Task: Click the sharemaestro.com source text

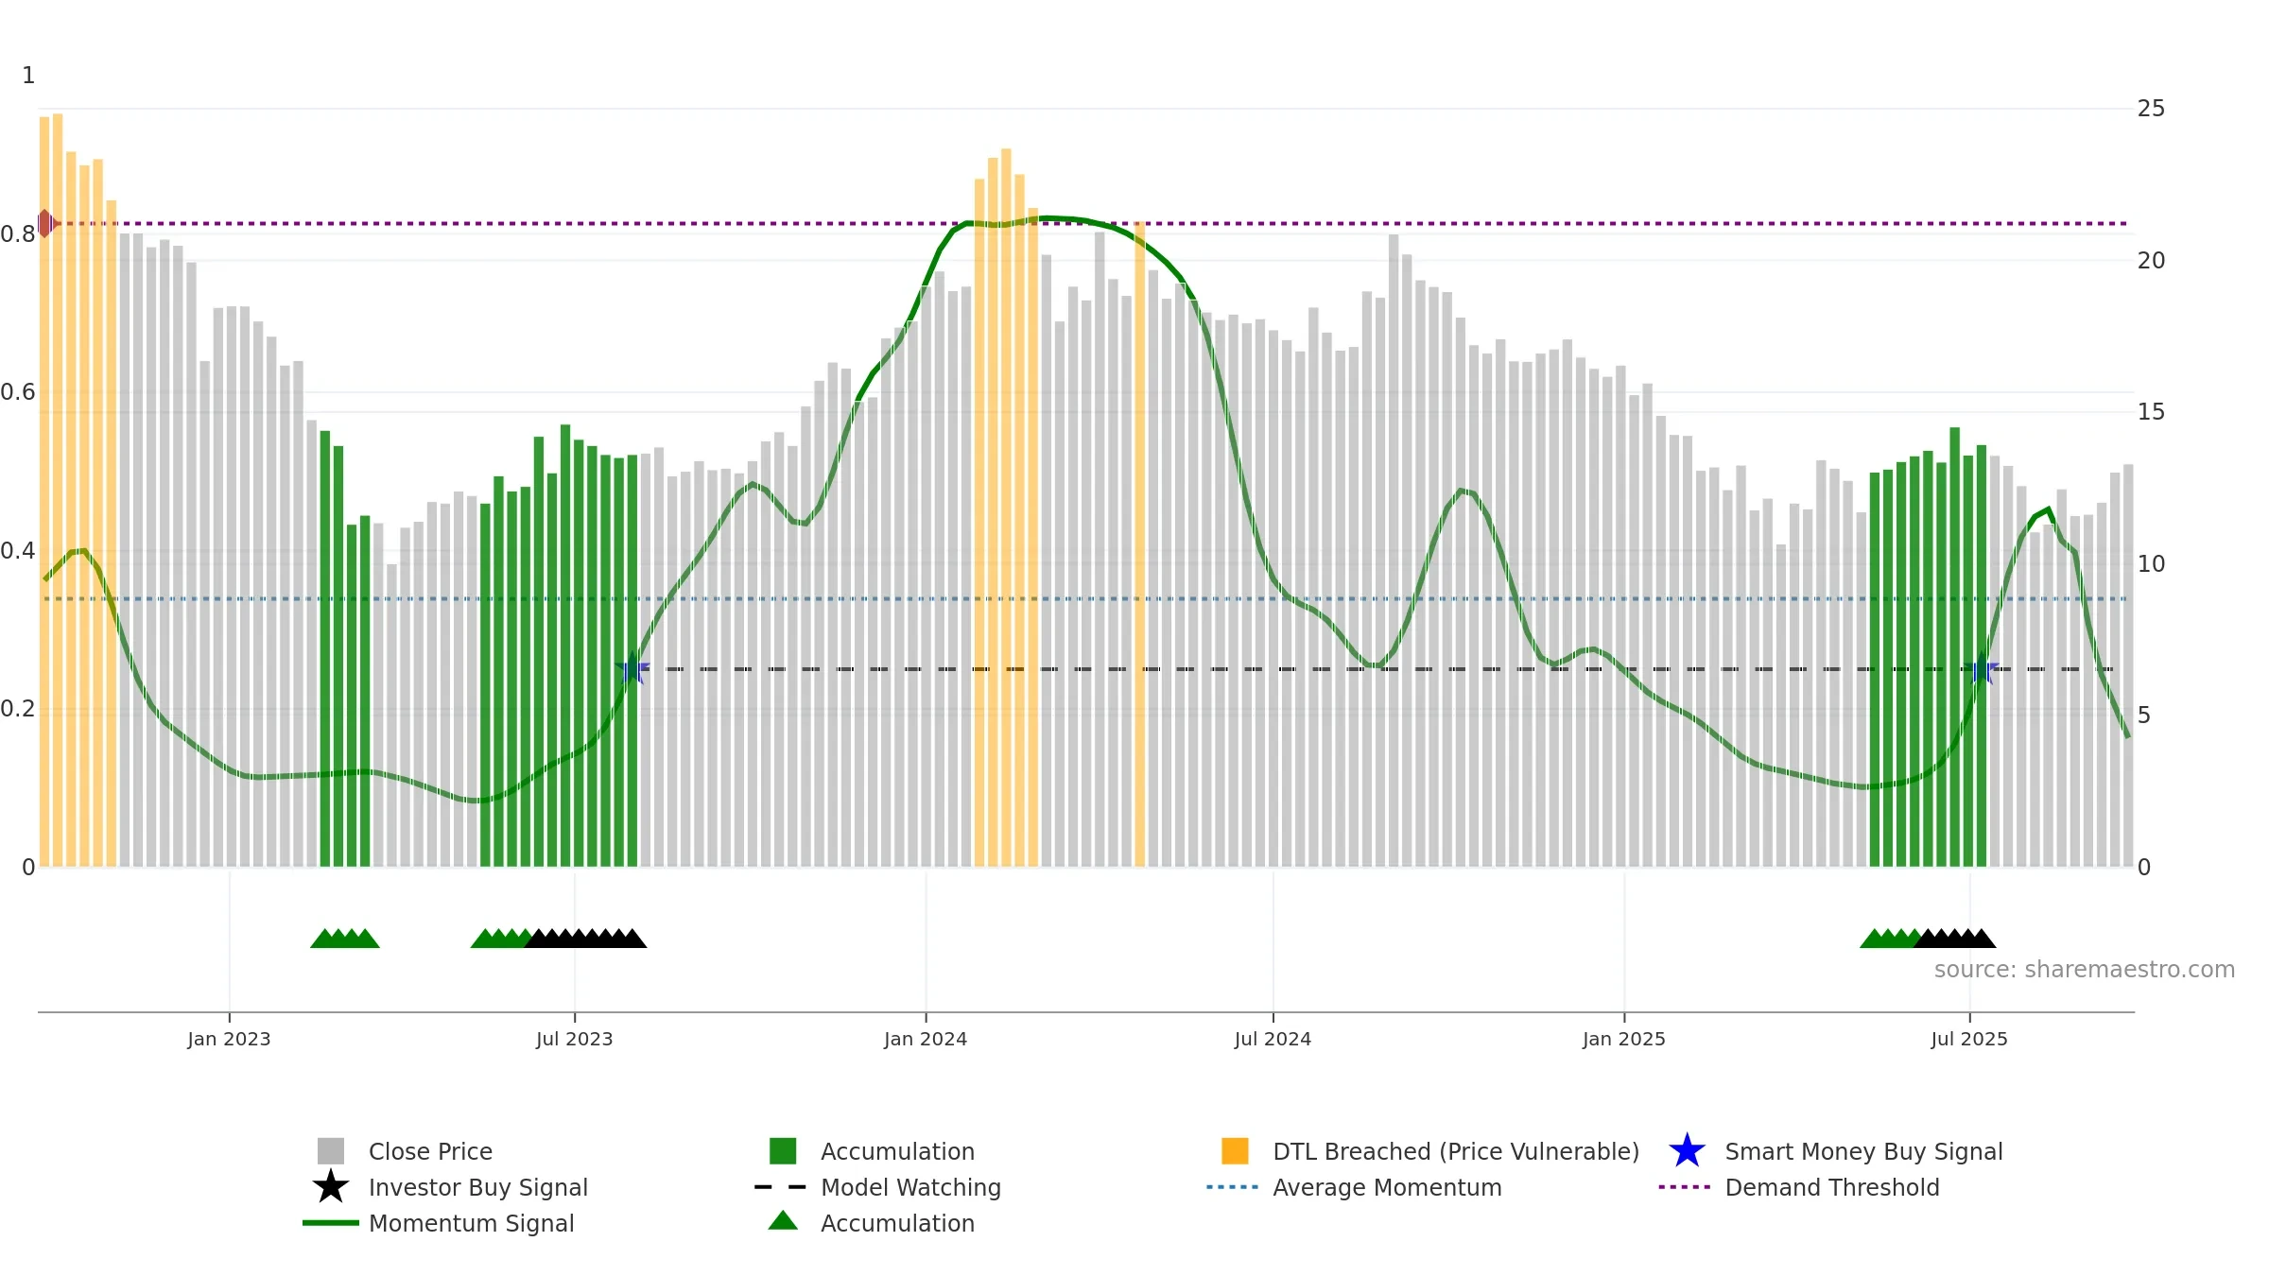Action: [x=2085, y=970]
